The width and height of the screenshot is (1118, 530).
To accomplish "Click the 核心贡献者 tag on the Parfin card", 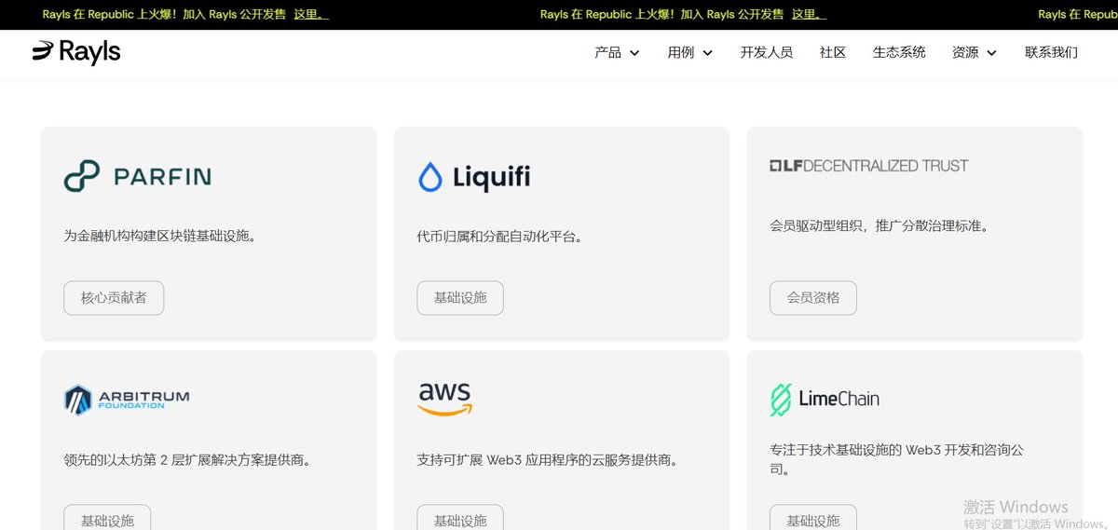I will (114, 298).
